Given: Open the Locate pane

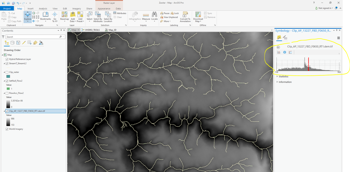Looking at the screenshot, I should pyautogui.click(x=155, y=17).
